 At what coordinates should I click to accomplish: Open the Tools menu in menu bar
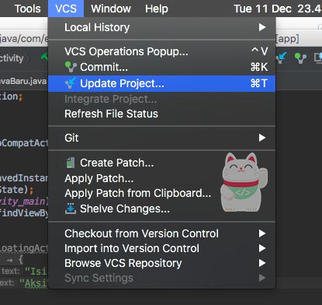tap(28, 9)
